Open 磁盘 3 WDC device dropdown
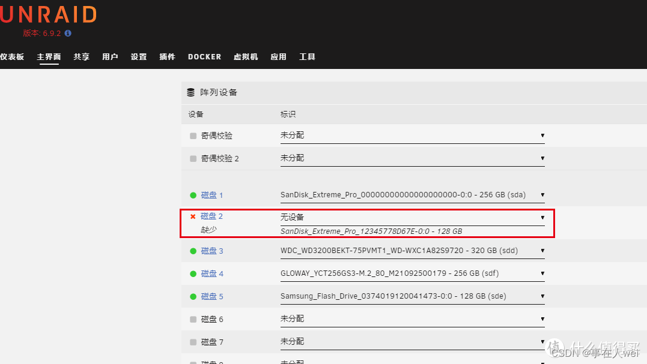This screenshot has width=647, height=364. (413, 251)
